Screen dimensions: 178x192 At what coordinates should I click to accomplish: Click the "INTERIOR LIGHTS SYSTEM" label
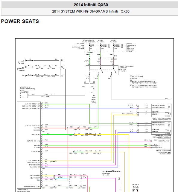click(x=136, y=186)
